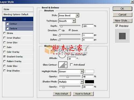Open the Gloss Contour picker arrow
The width and height of the screenshot is (134, 100).
tap(66, 65)
